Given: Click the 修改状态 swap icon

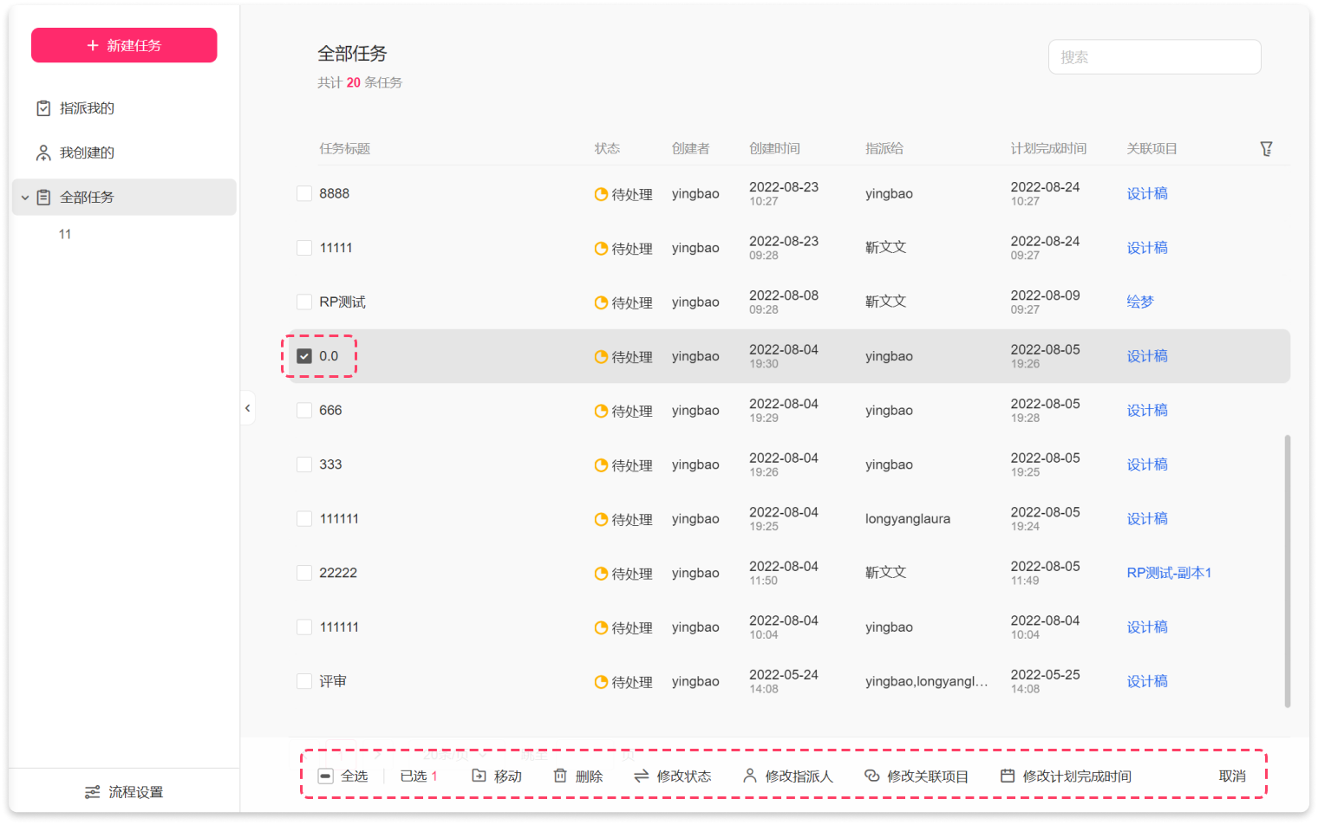Looking at the screenshot, I should pyautogui.click(x=642, y=776).
